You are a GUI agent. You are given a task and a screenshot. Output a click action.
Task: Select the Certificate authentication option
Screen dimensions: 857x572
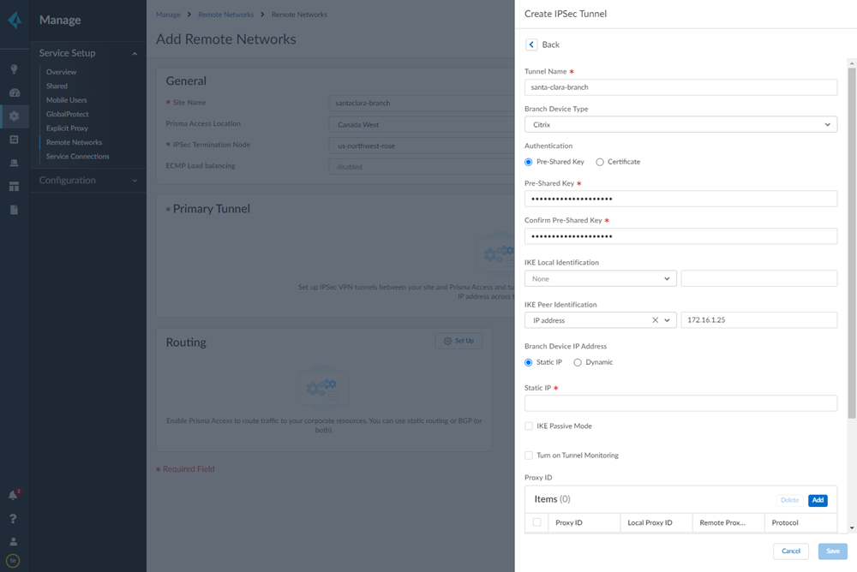pos(600,162)
